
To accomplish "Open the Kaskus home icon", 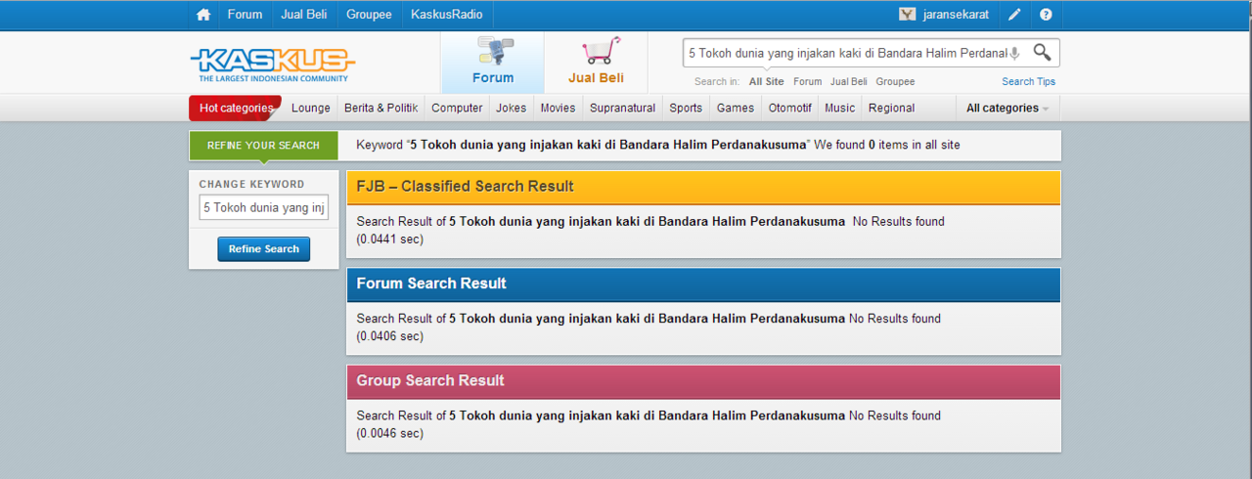I will point(203,15).
